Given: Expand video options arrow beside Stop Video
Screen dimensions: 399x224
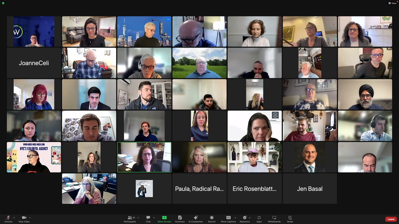Looking at the screenshot, I should pos(30,217).
